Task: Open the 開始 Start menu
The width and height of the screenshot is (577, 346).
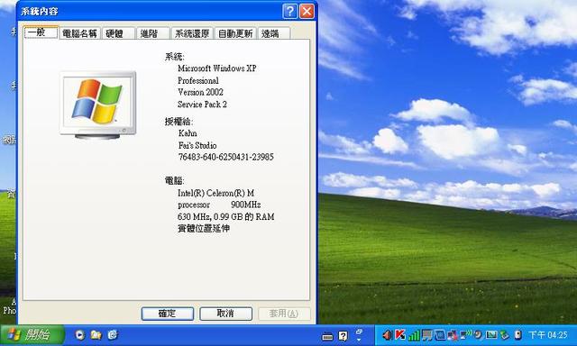Action: pos(32,334)
